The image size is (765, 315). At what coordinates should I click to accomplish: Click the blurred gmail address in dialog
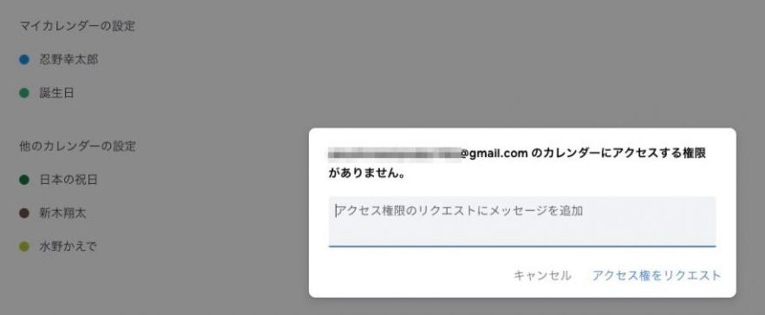coord(394,154)
